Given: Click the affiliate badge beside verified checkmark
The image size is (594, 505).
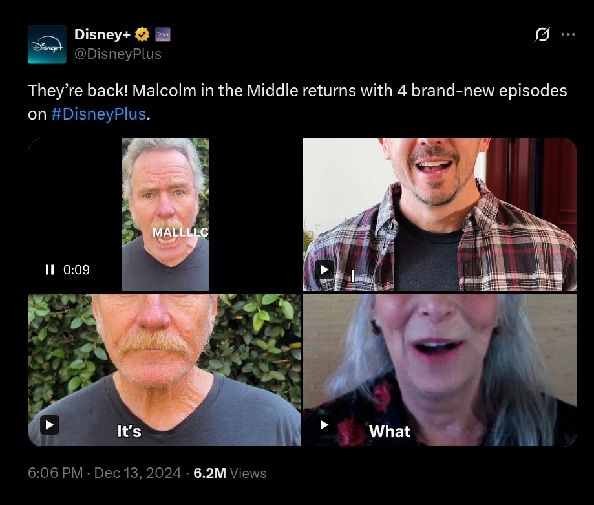Looking at the screenshot, I should tap(163, 34).
